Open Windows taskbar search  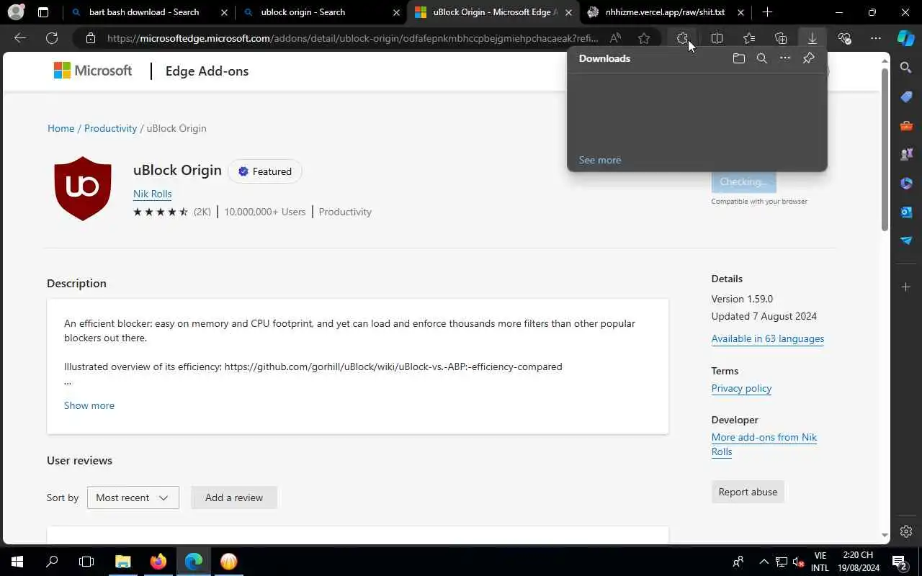(x=52, y=562)
